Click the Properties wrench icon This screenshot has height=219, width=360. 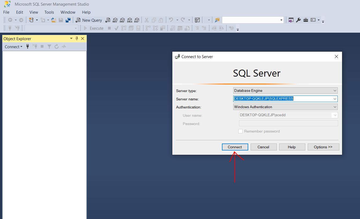[298, 20]
